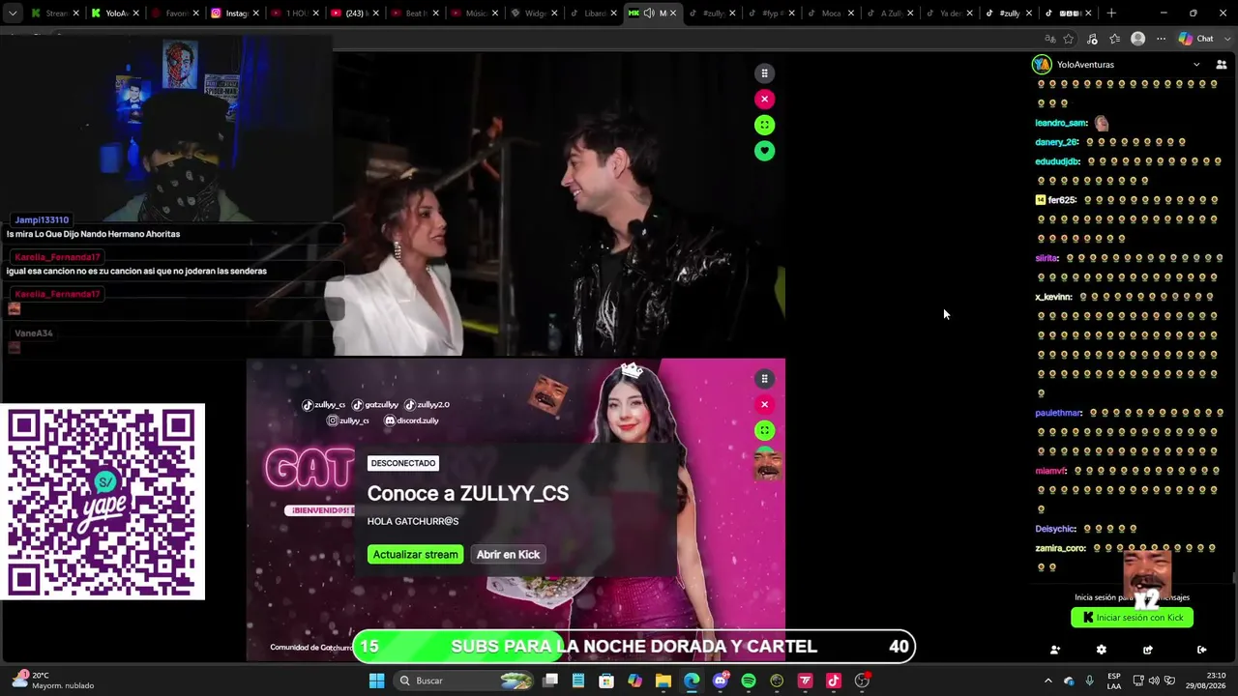
Task: Open the weather widget on taskbar
Action: (53, 681)
